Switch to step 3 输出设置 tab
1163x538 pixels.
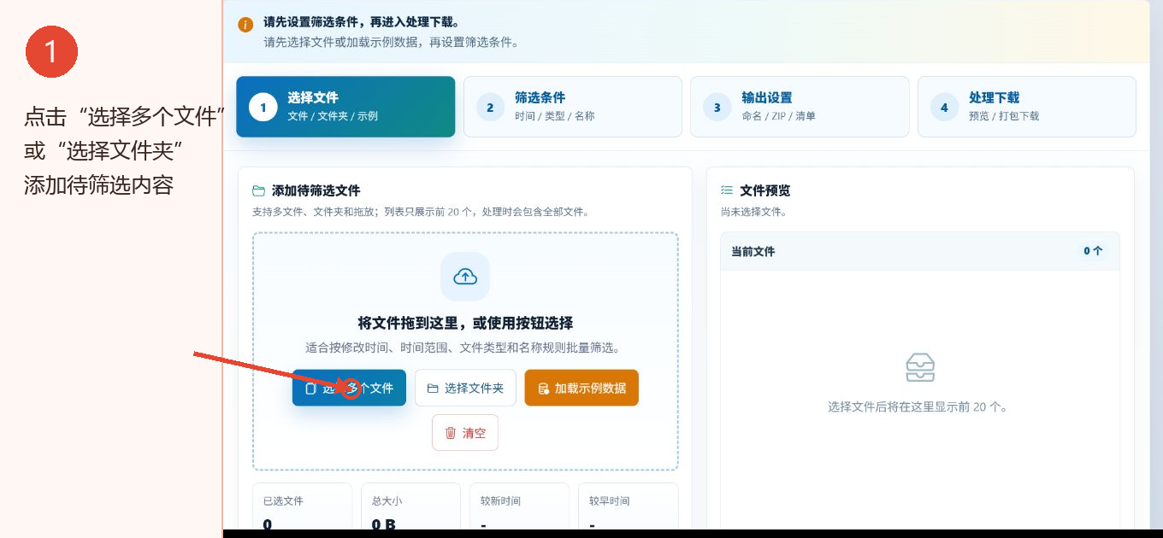[800, 107]
